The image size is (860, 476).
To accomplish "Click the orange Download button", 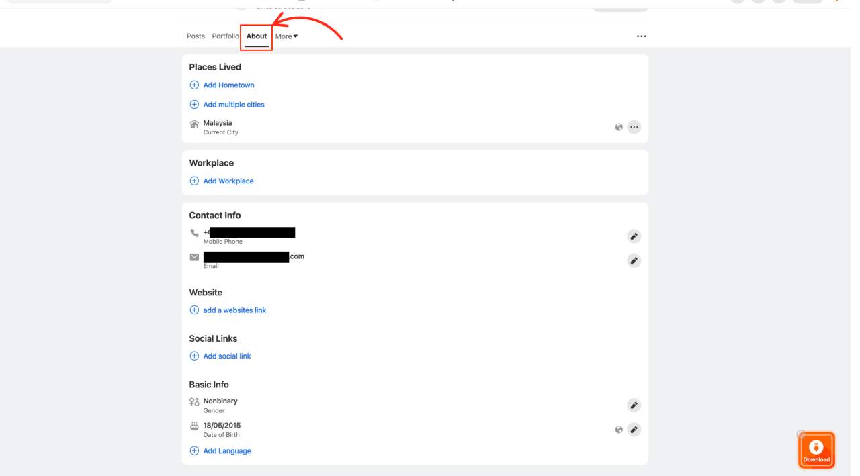I will pyautogui.click(x=816, y=450).
